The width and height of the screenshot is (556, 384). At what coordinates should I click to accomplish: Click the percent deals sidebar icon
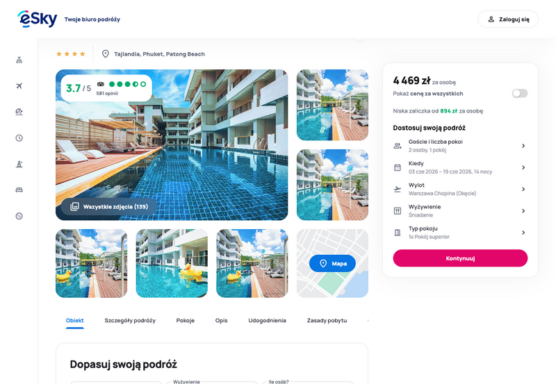19,216
